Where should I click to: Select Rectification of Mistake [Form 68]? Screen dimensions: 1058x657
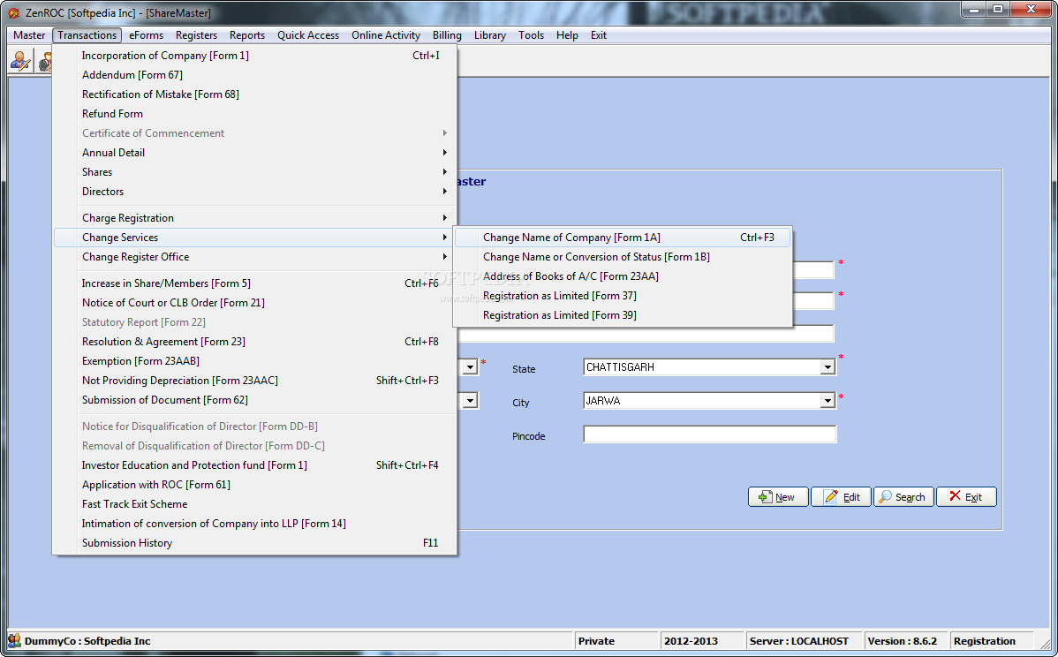click(255, 94)
